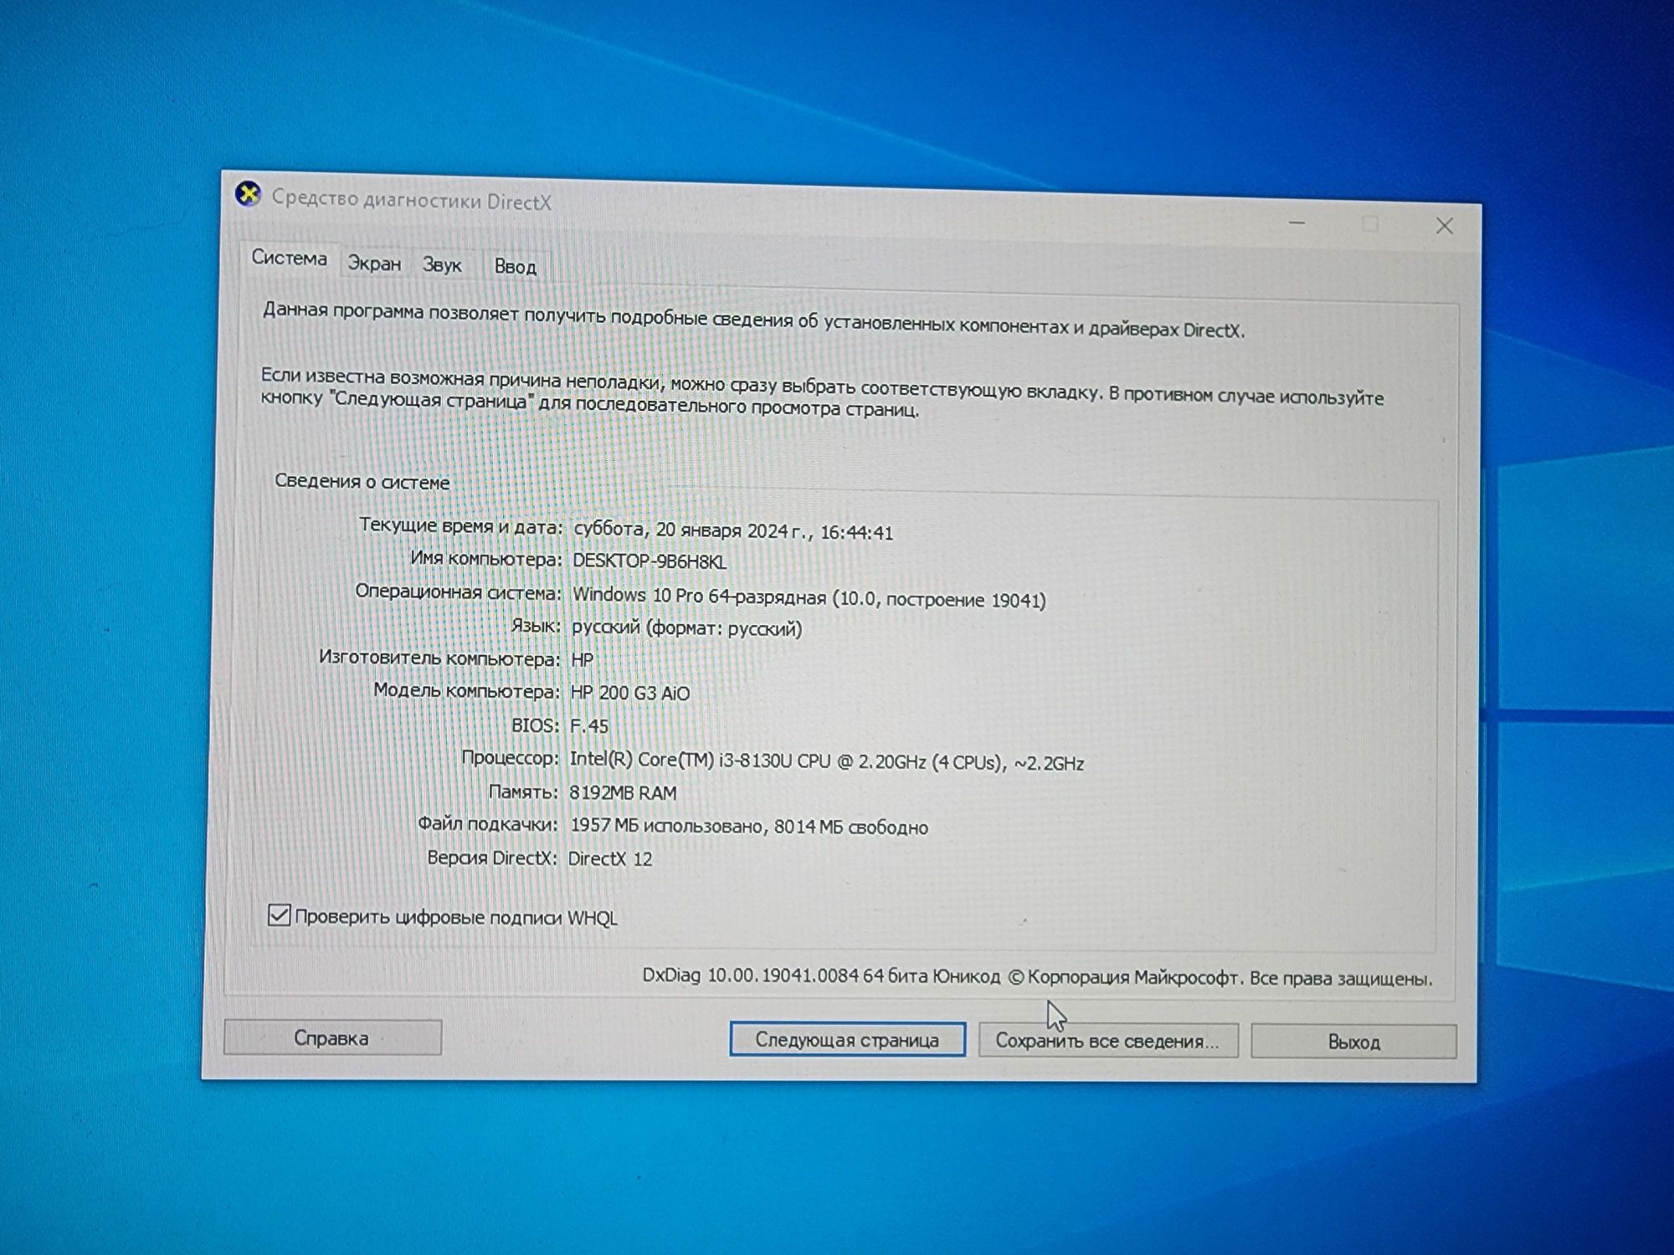
Task: Select the date text суббота, 20 января 2024
Action: point(680,530)
